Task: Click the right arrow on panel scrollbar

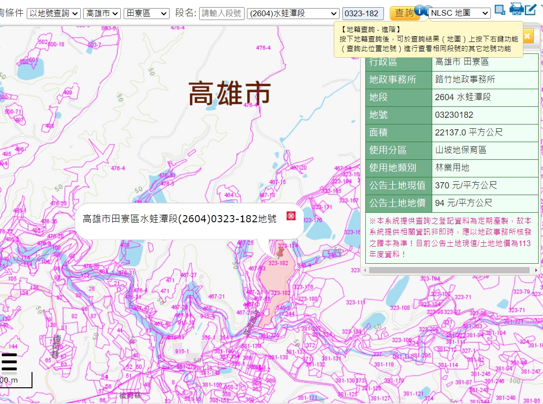Action: (536, 270)
